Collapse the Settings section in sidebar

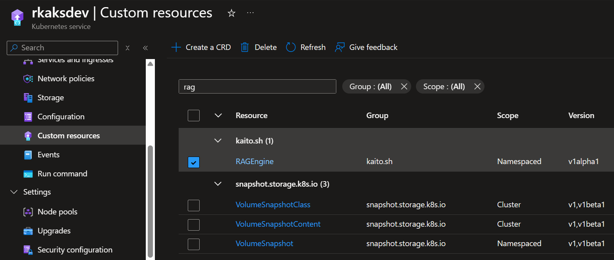[14, 192]
